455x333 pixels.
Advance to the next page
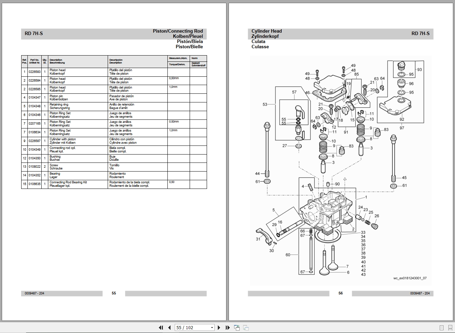[x=219, y=327]
